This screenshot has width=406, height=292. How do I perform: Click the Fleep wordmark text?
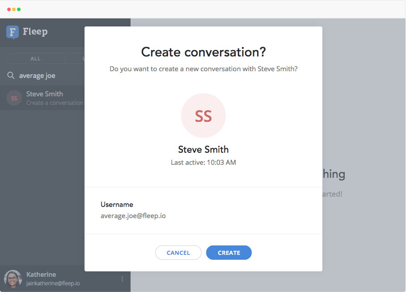(x=35, y=32)
